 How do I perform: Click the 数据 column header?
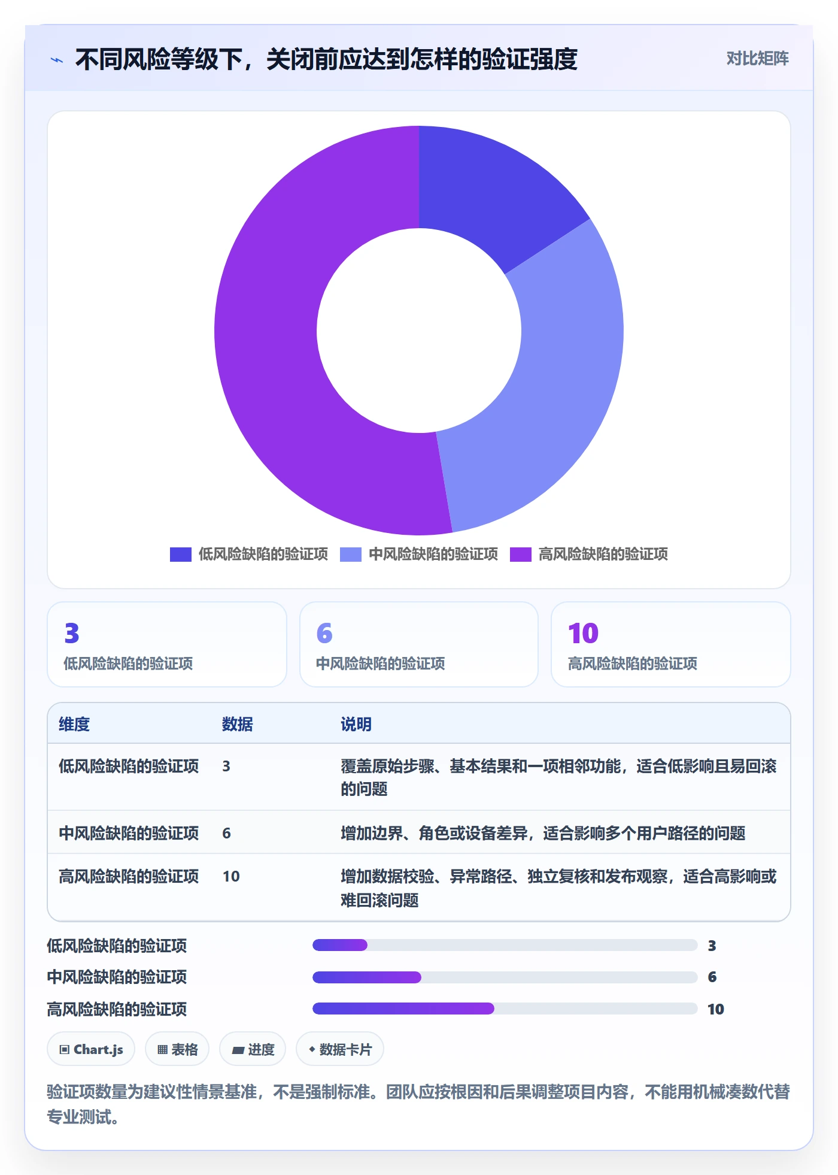click(237, 724)
